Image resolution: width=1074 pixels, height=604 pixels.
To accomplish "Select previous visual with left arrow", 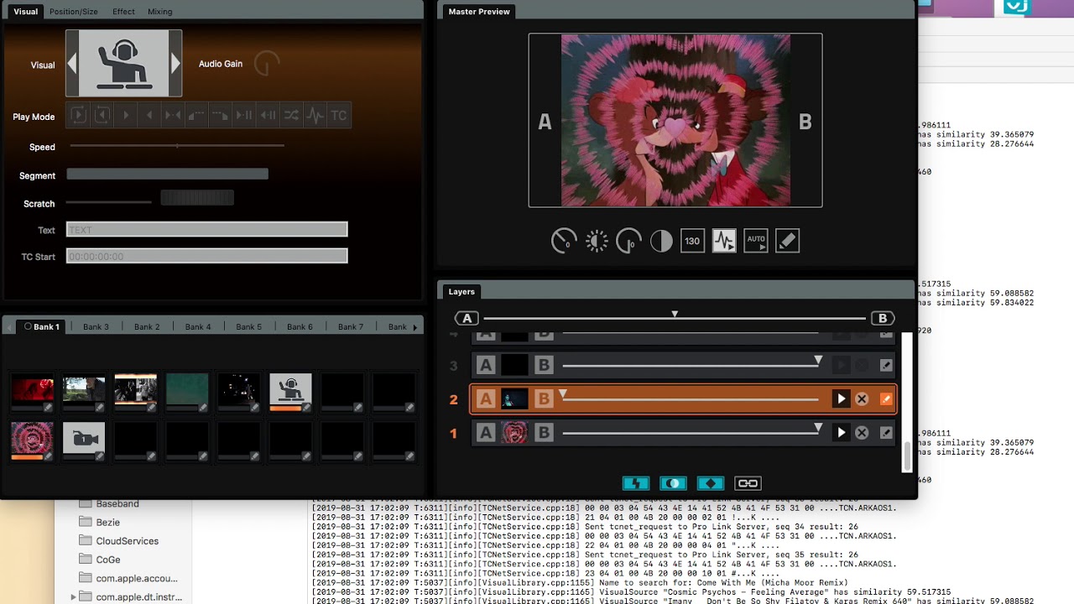I will coord(72,64).
